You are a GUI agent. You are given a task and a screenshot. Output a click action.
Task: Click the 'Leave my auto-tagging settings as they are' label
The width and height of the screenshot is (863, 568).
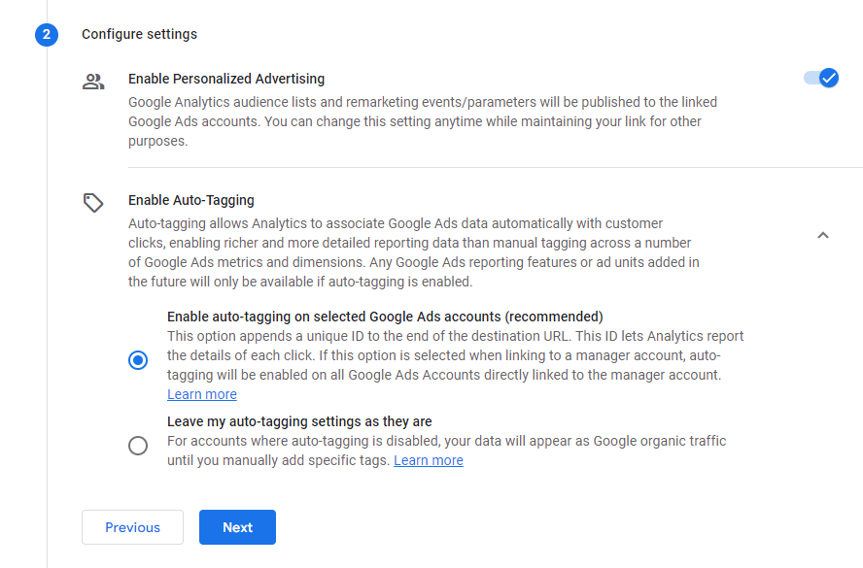click(x=299, y=421)
